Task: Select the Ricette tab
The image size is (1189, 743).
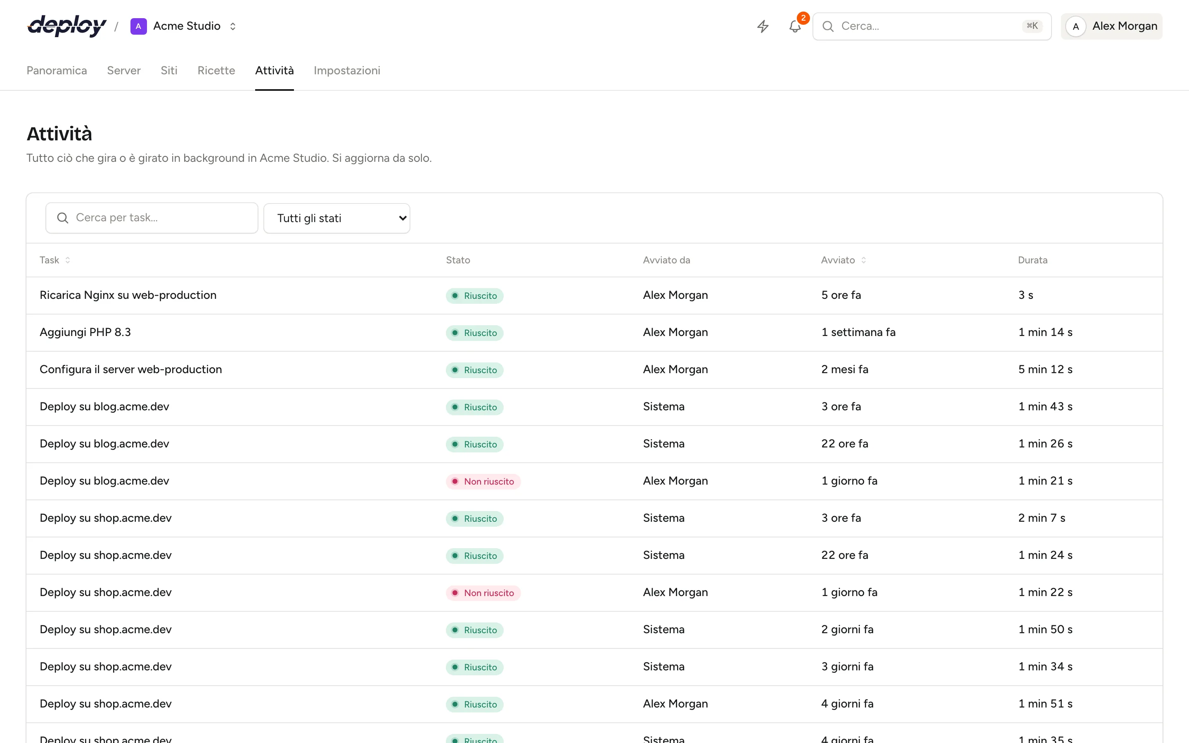Action: (x=216, y=70)
